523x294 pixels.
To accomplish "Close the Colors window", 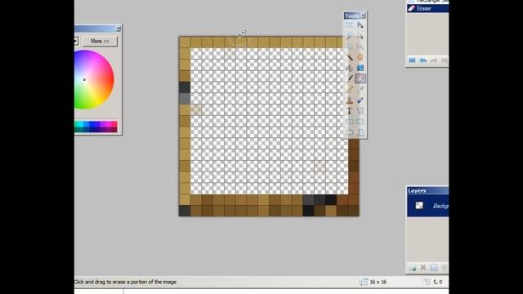I will point(118,29).
